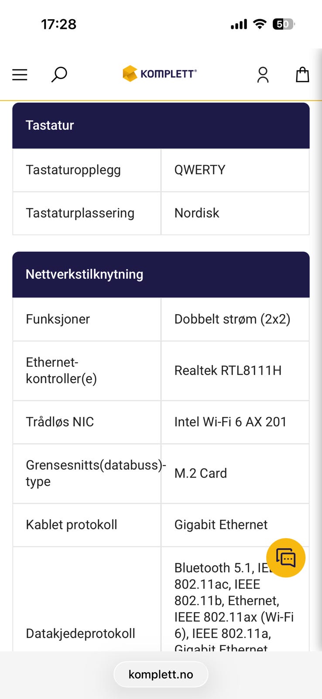This screenshot has height=699, width=322.
Task: Tap the komplett.no address bar
Action: click(161, 675)
